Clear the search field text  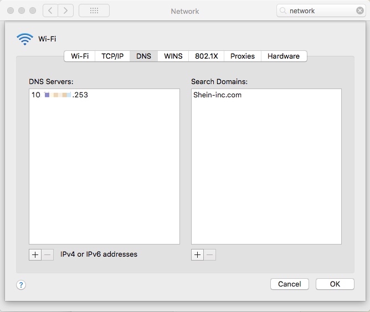359,11
